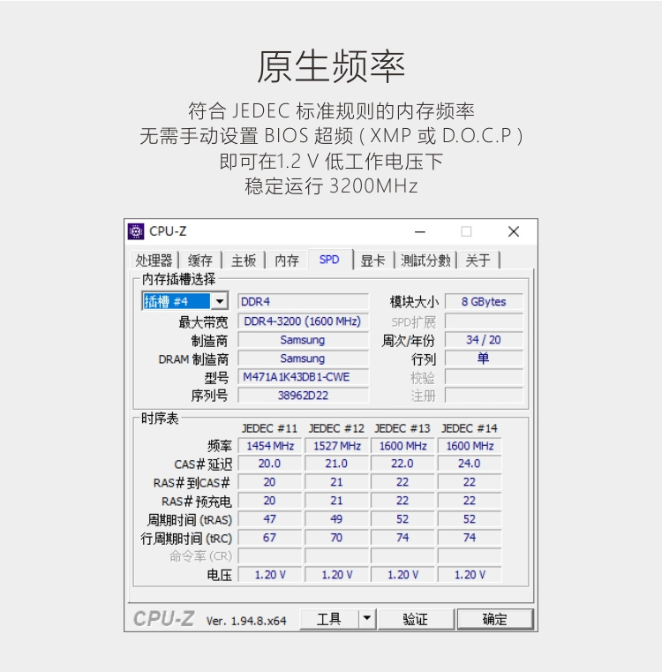Click the 工具 button

(x=328, y=619)
